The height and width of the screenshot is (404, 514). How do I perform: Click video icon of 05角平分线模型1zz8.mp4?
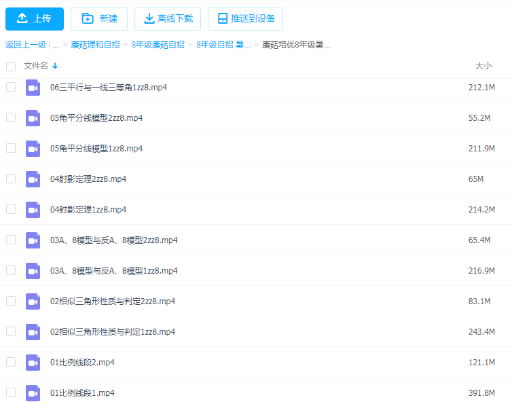click(x=33, y=149)
